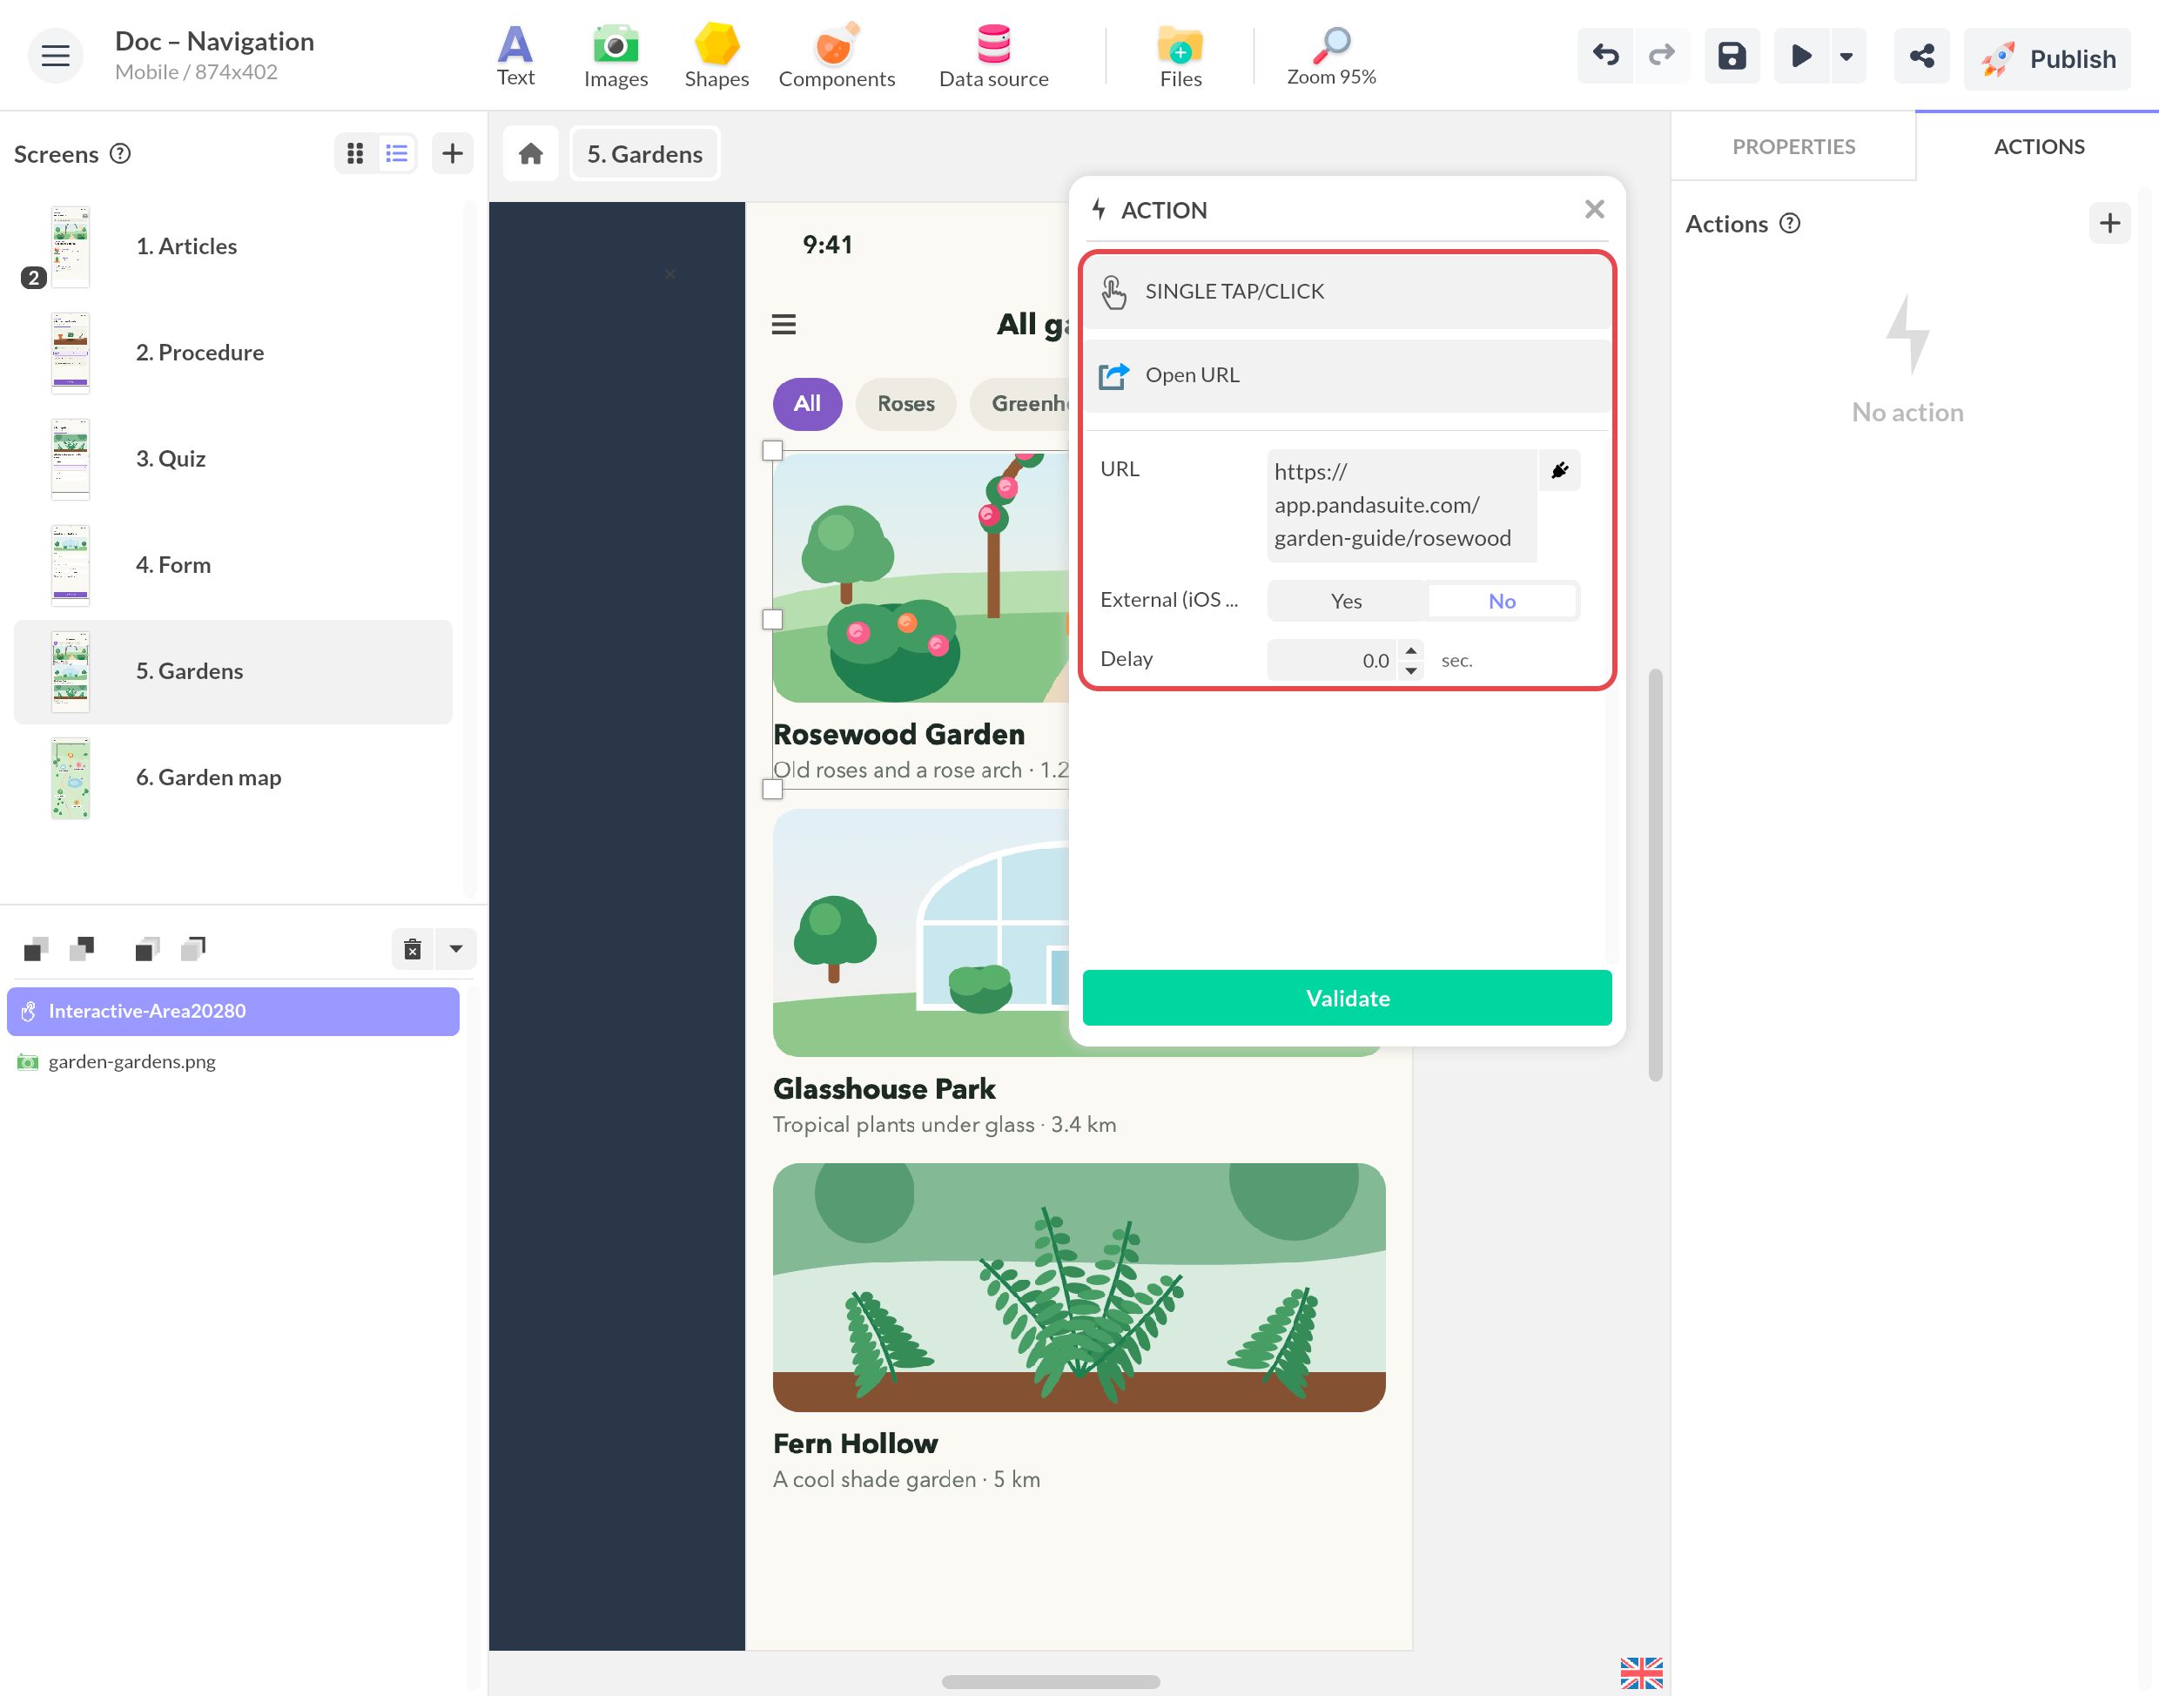Switch to the ACTIONS tab
The width and height of the screenshot is (2159, 1696).
(2039, 147)
